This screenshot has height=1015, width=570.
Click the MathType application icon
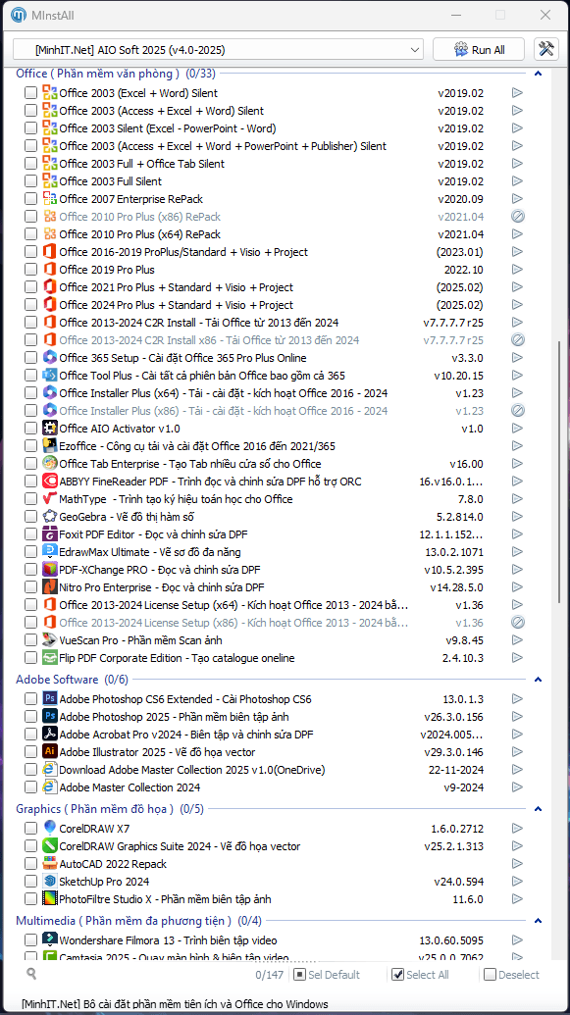point(50,498)
